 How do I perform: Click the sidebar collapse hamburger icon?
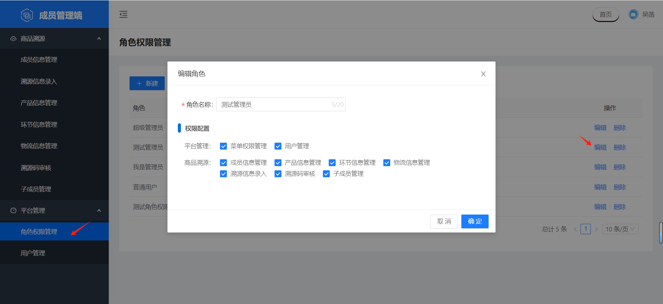coord(123,15)
